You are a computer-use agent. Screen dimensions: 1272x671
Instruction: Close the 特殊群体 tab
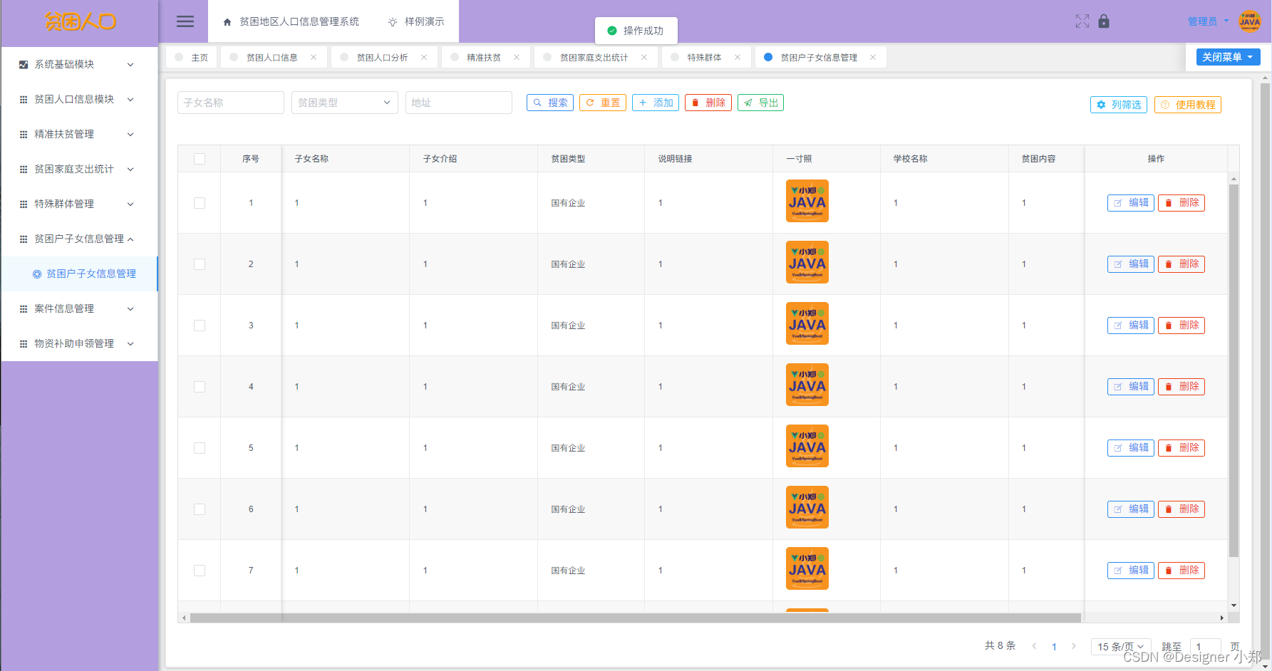(738, 58)
